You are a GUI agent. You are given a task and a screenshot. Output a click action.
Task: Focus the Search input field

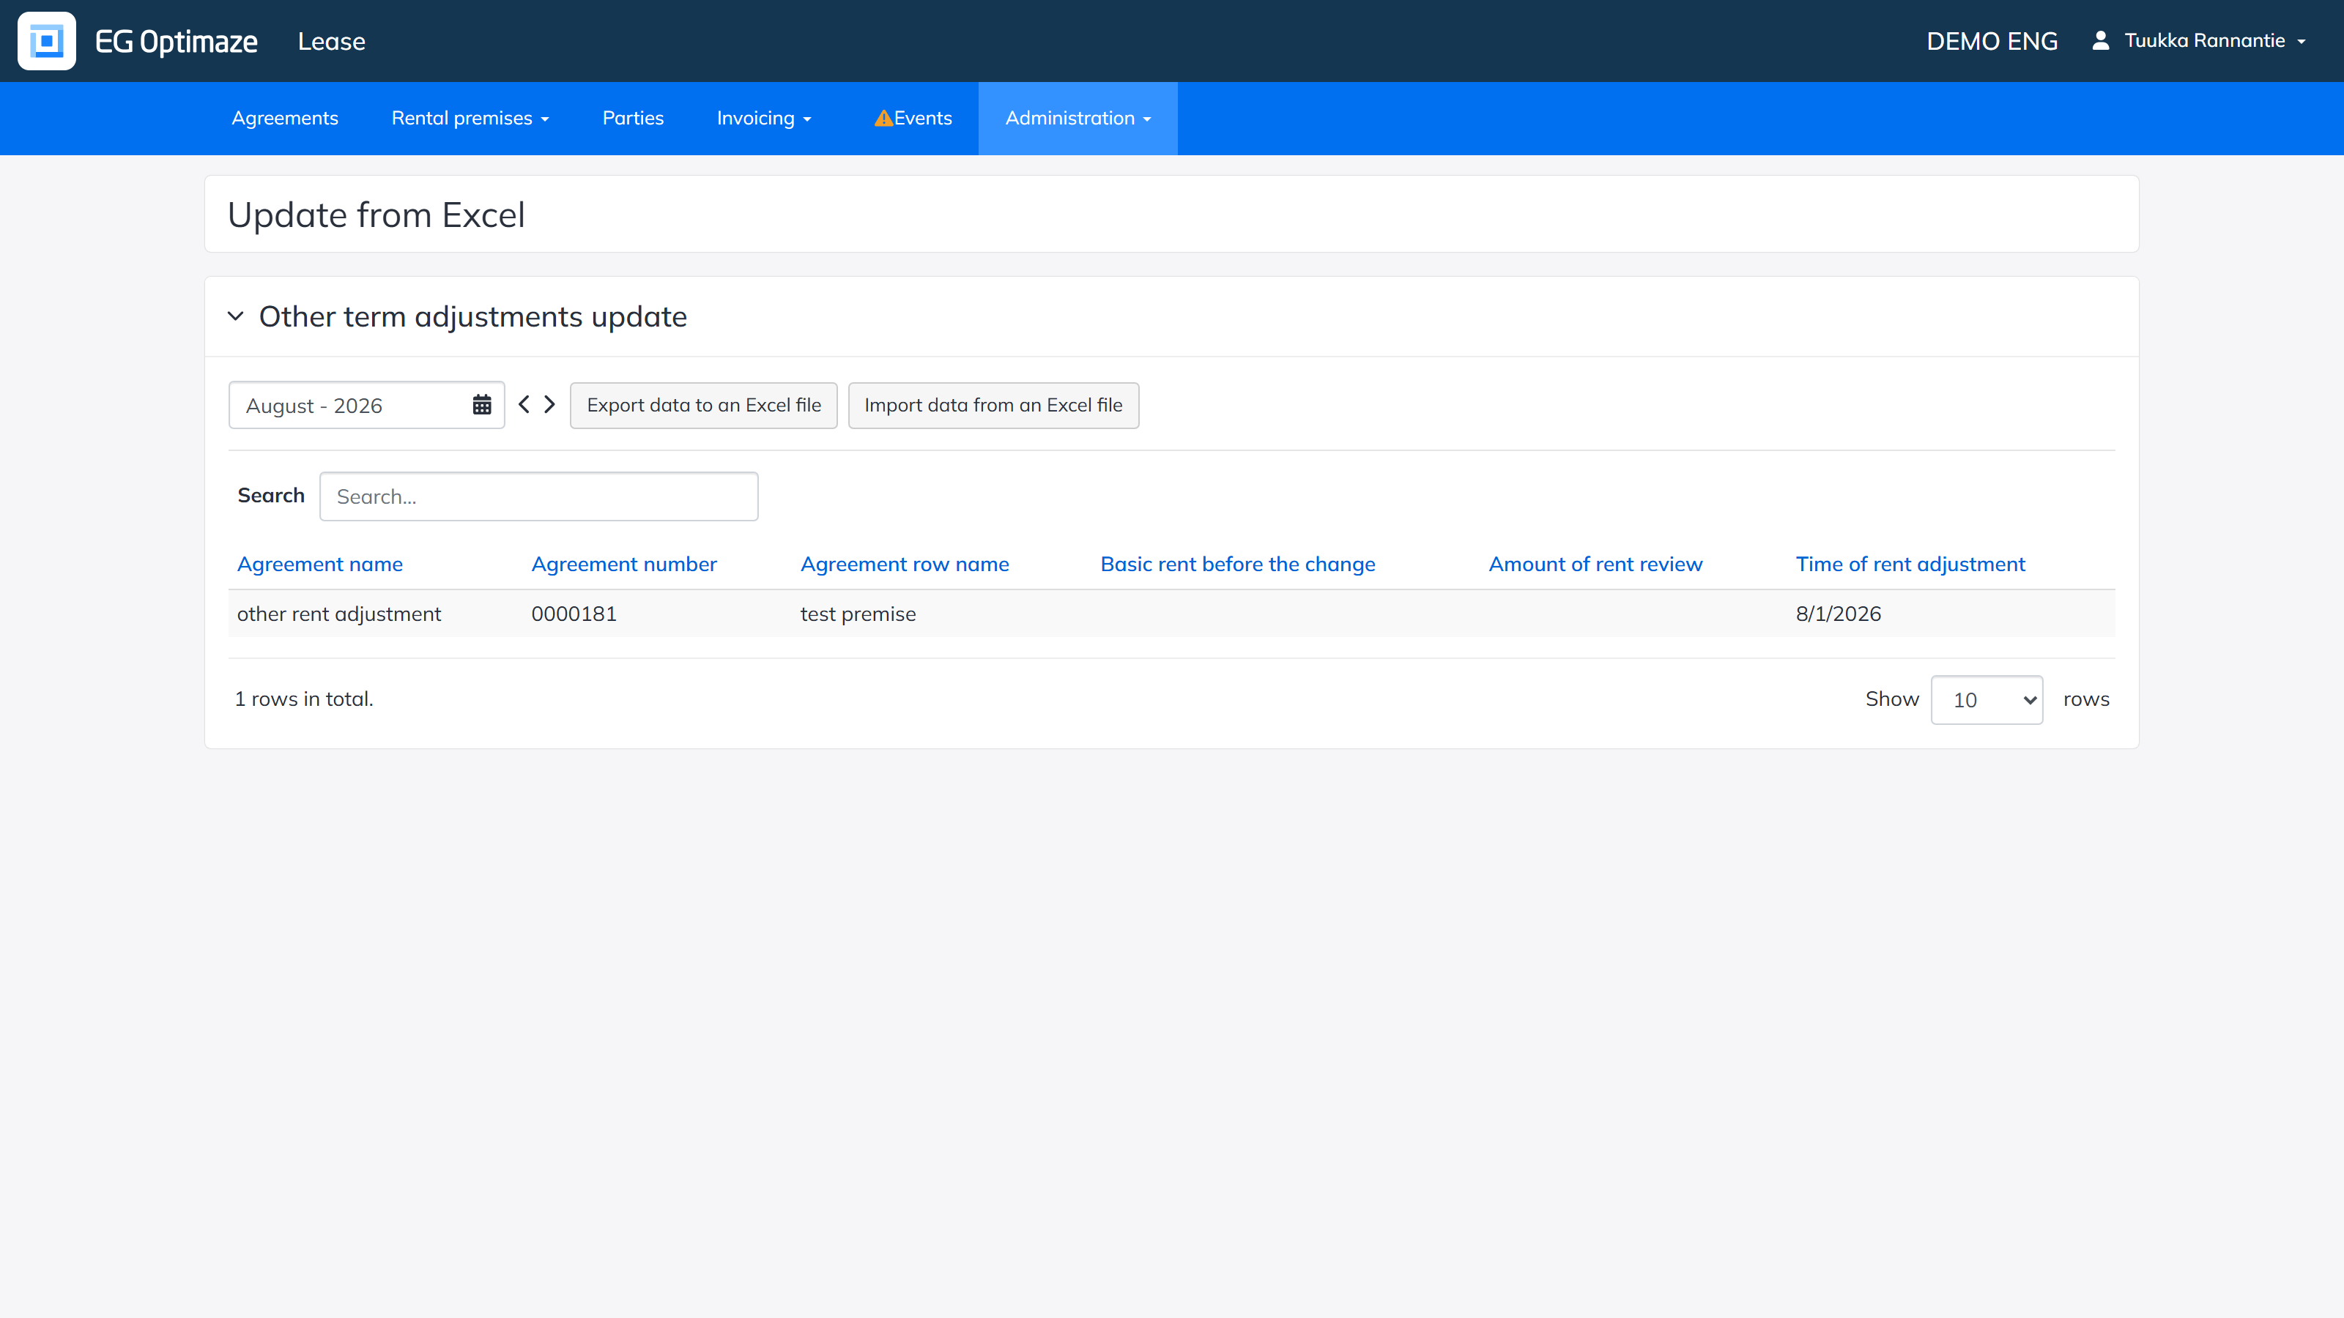pyautogui.click(x=538, y=496)
